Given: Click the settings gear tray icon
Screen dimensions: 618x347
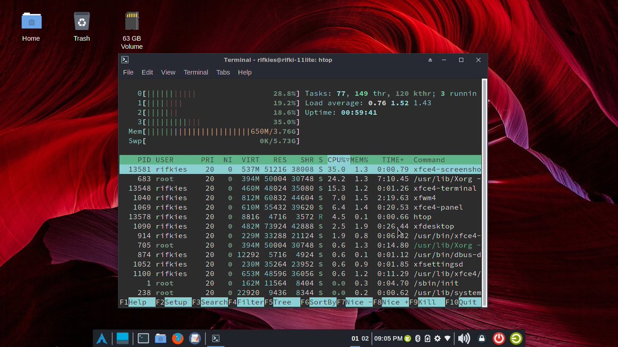Looking at the screenshot, I should [437, 338].
